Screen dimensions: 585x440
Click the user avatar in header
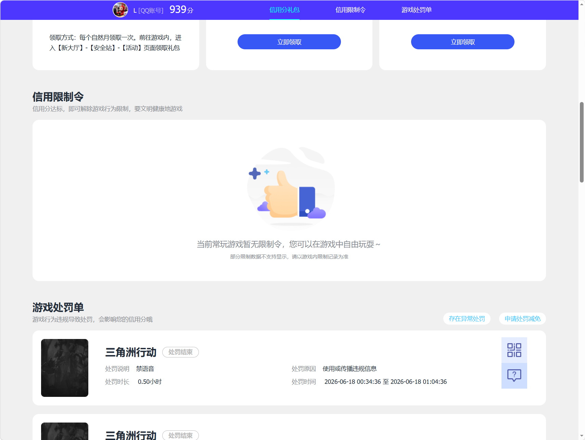click(120, 10)
